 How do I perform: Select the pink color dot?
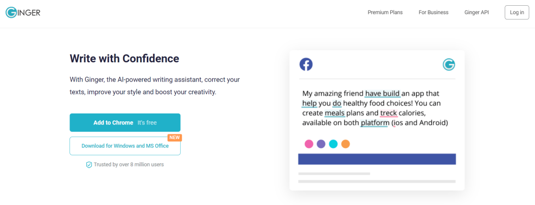(309, 144)
